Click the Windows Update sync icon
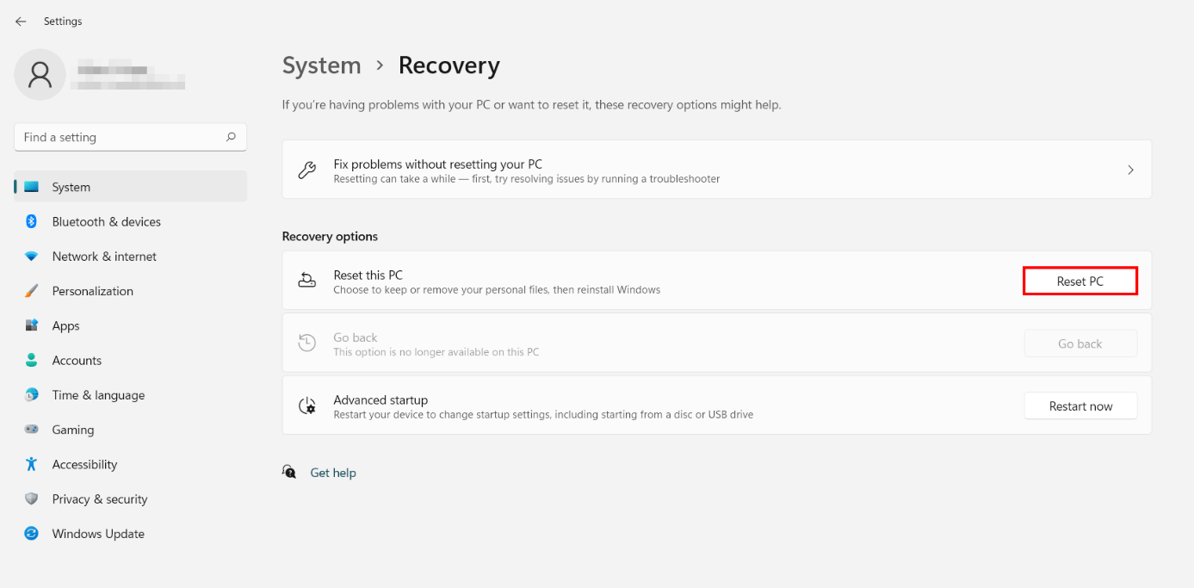 coord(32,534)
